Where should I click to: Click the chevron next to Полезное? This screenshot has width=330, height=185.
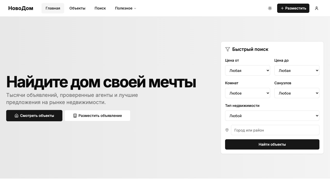[135, 8]
